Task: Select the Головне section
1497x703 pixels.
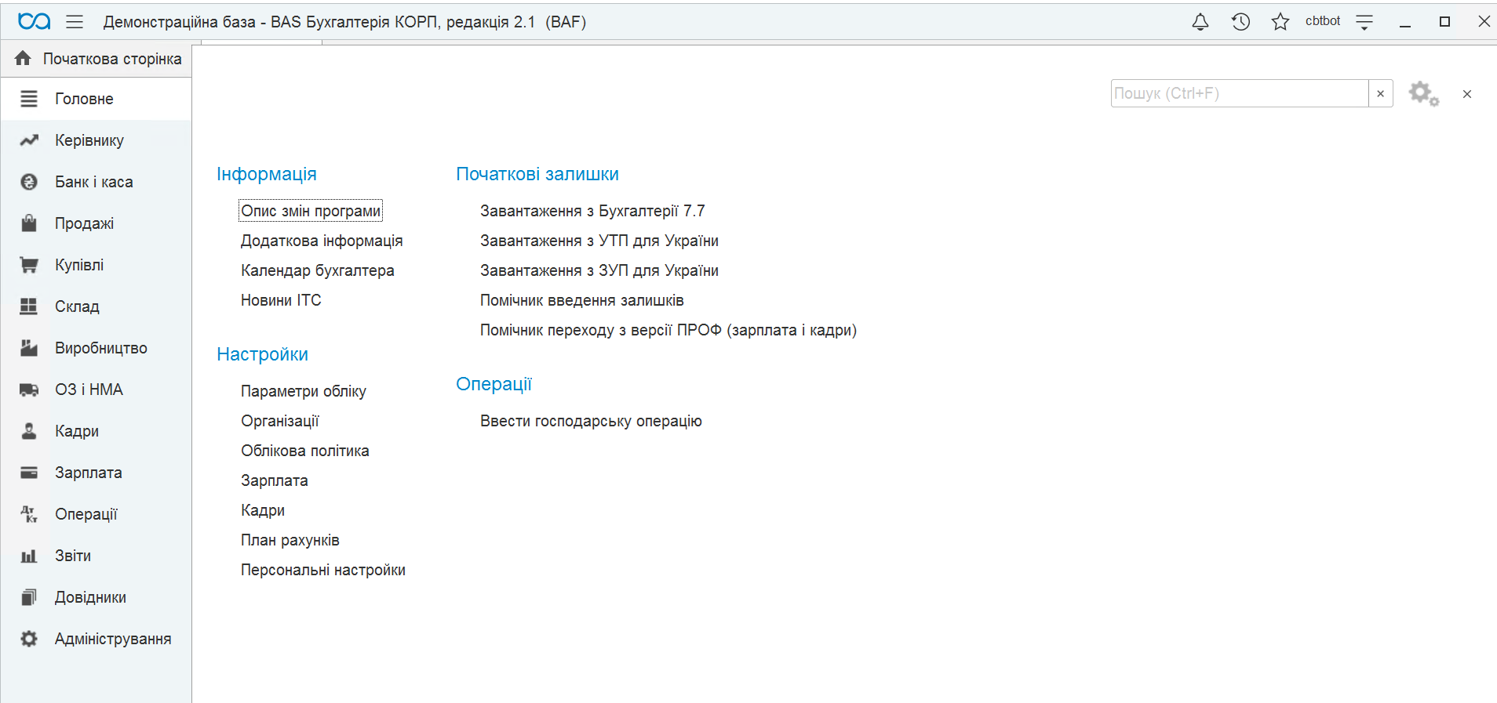Action: coord(97,99)
